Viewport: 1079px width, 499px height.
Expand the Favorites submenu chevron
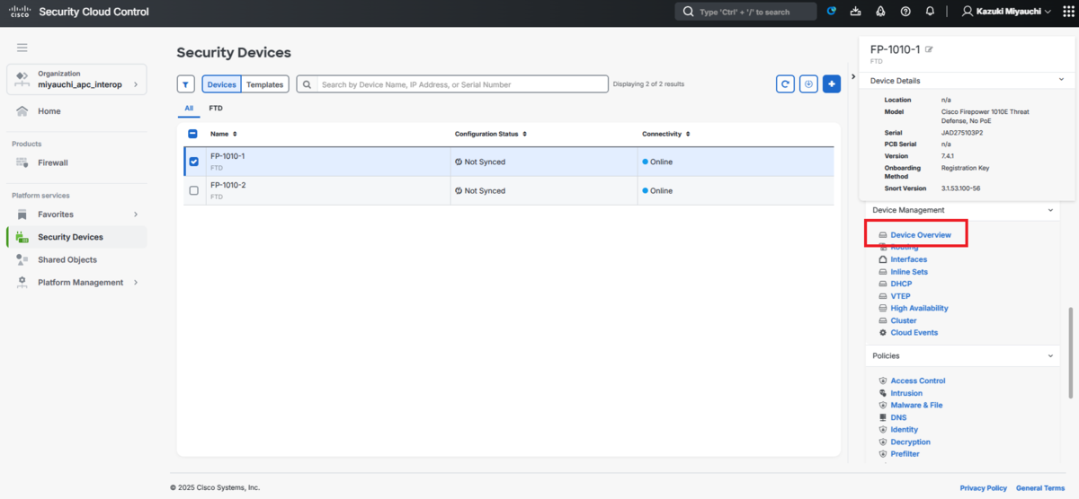tap(136, 214)
